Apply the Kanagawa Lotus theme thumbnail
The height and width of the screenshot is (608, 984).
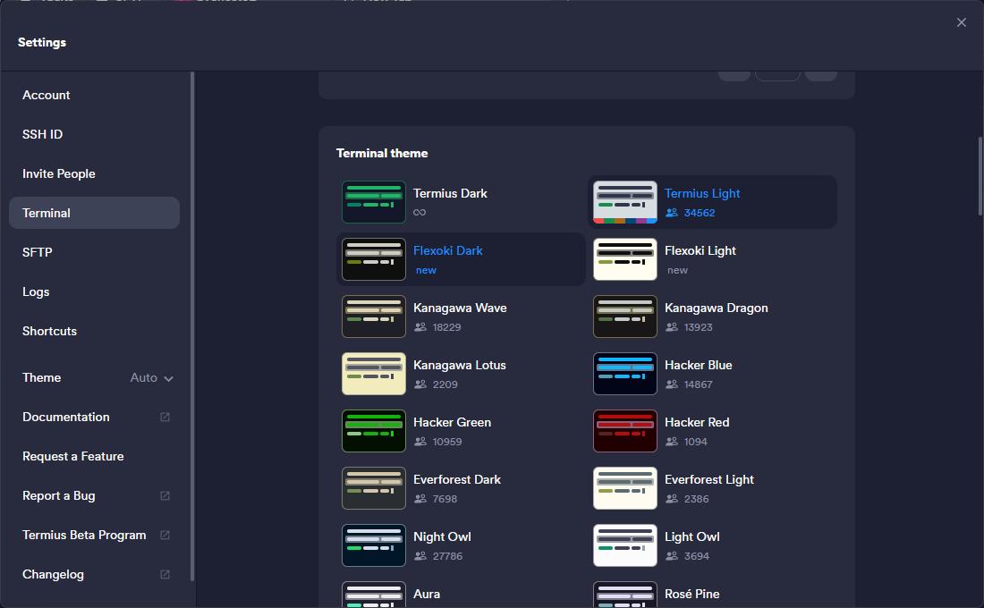pos(373,374)
